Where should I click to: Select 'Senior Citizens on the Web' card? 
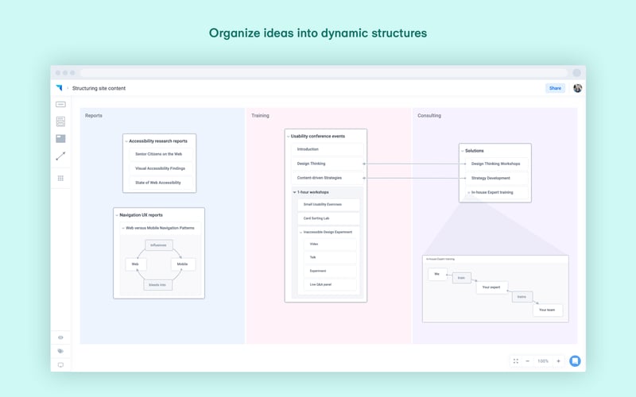[x=161, y=154]
